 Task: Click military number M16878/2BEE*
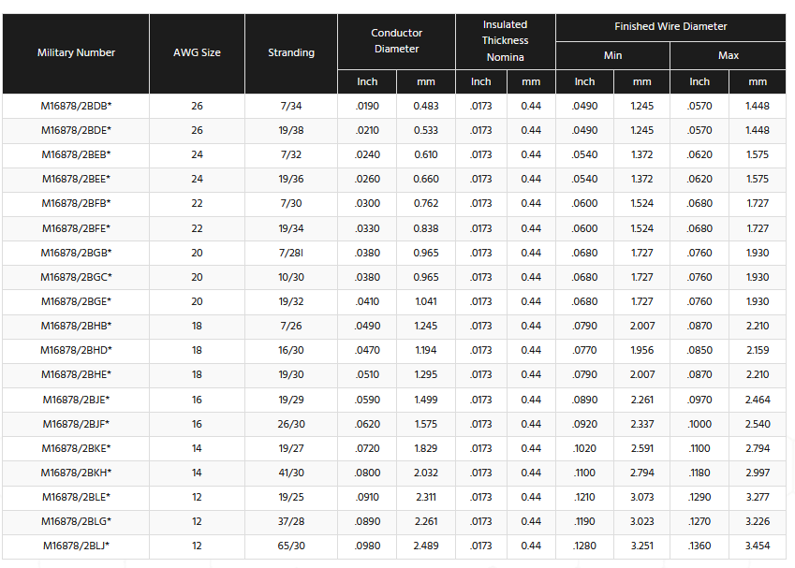click(76, 179)
